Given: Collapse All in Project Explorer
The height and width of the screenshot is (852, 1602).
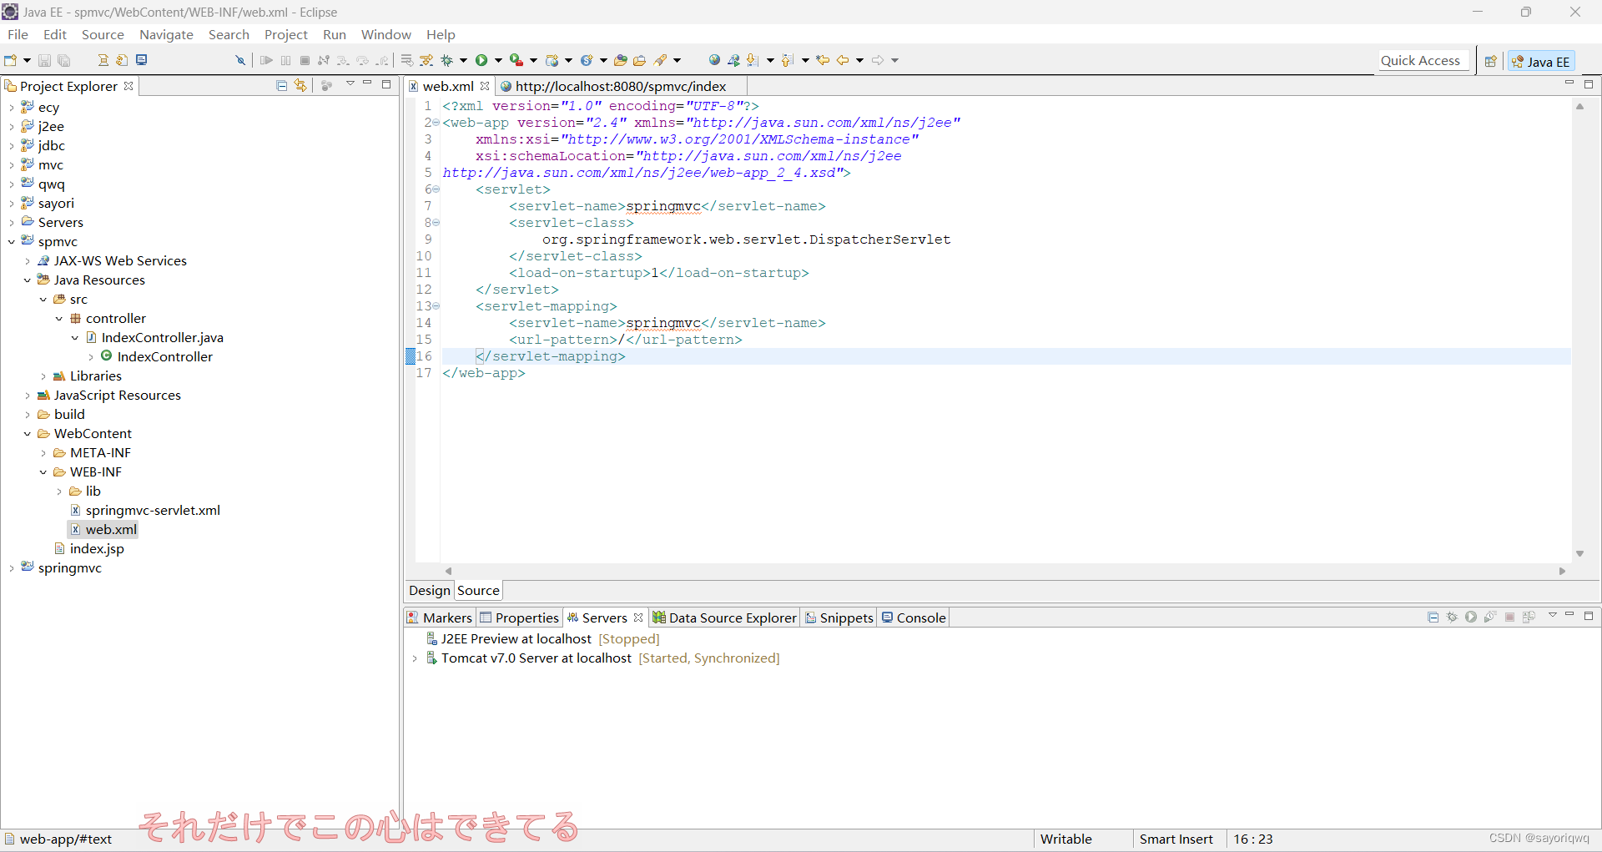Looking at the screenshot, I should point(281,85).
